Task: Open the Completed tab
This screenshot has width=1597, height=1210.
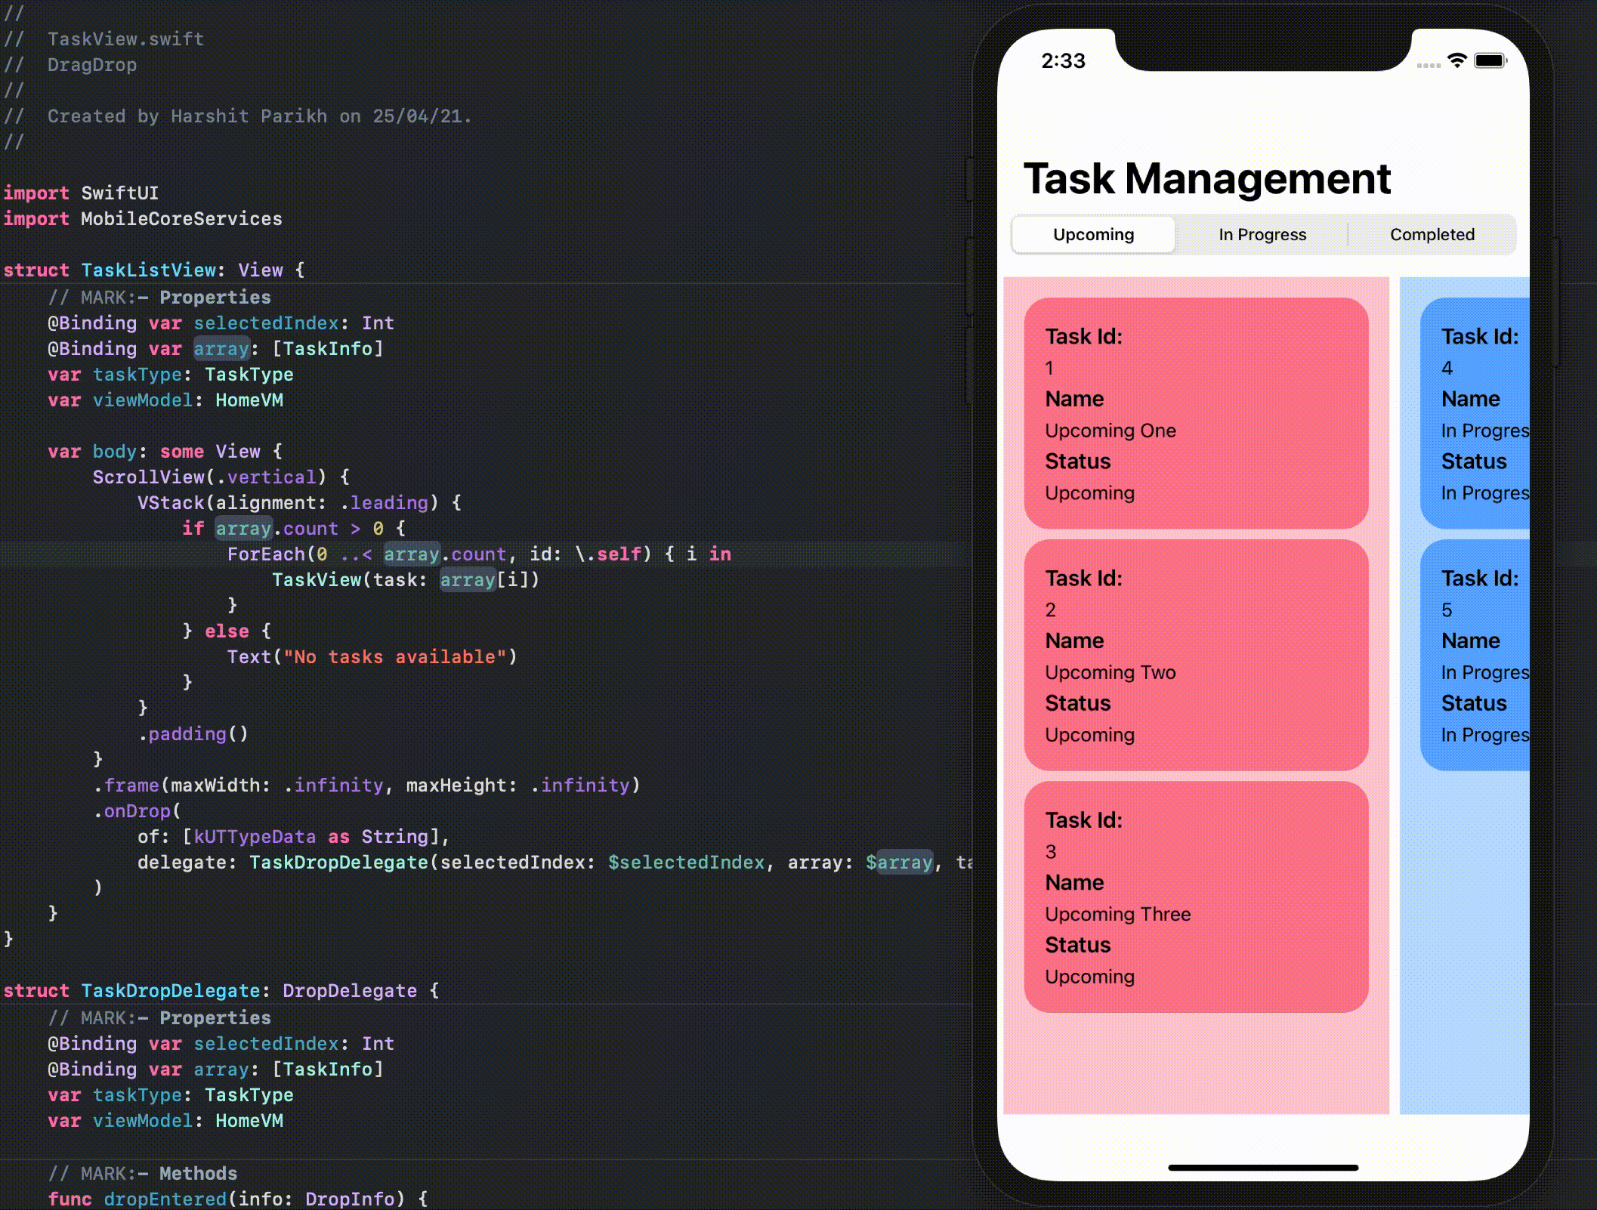Action: [1432, 235]
